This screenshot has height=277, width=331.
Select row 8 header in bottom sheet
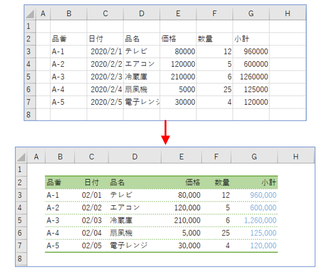pyautogui.click(x=21, y=258)
